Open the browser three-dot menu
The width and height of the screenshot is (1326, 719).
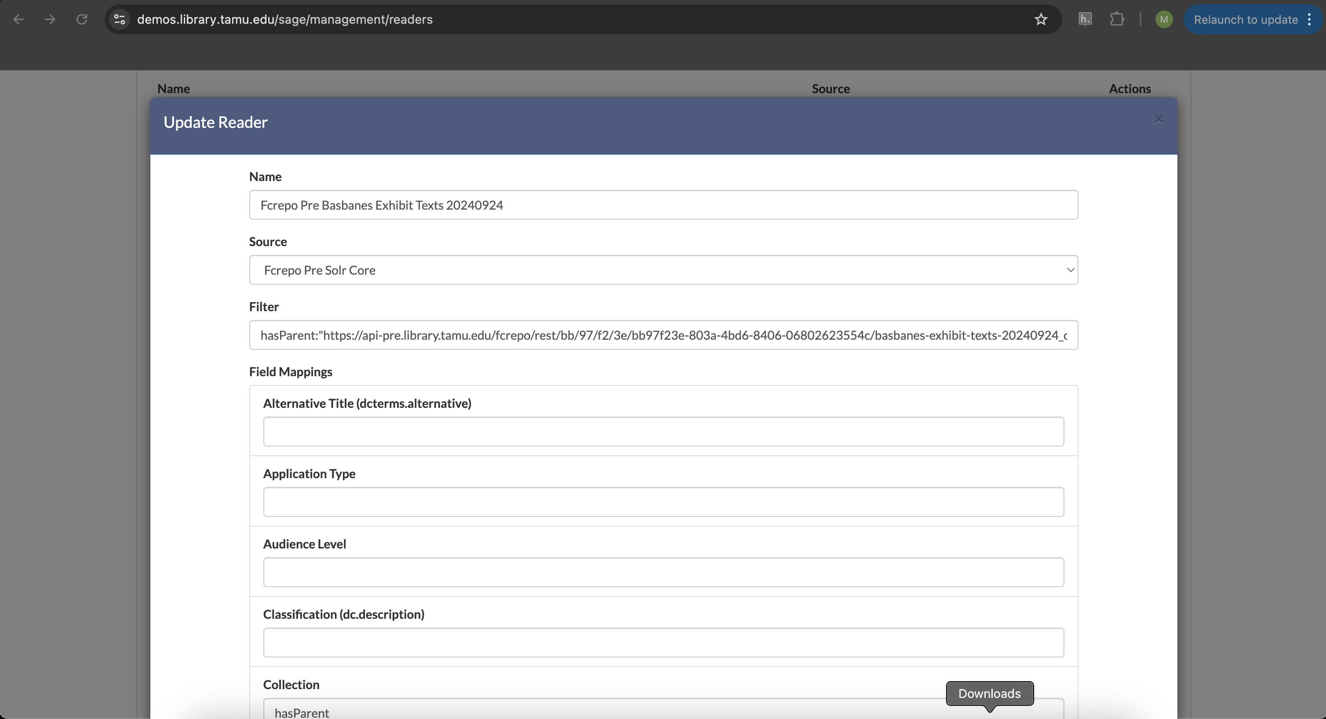(x=1310, y=20)
